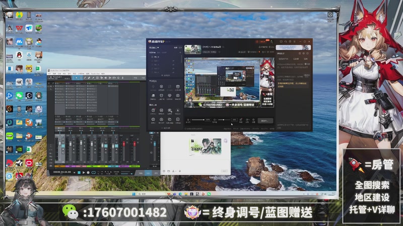
Task: Expand the more-functions chevron below the tool grid
Action: tap(166, 128)
